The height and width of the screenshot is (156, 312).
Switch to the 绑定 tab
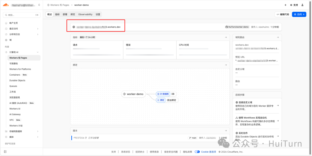(73, 14)
